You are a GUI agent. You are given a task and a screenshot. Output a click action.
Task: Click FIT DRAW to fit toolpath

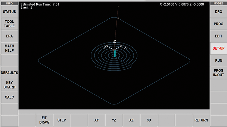click(x=44, y=120)
